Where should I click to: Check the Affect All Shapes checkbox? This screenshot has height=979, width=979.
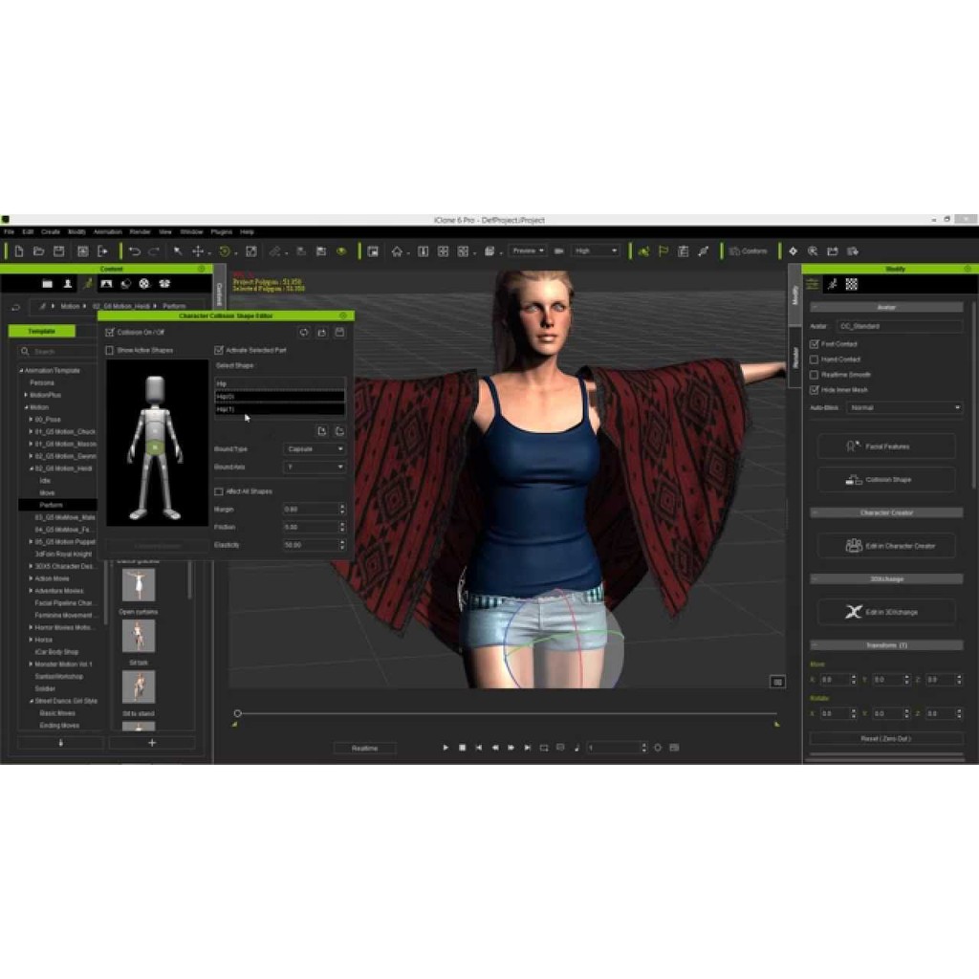[219, 491]
